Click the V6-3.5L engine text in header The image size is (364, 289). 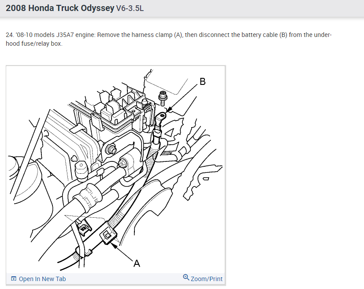[130, 8]
